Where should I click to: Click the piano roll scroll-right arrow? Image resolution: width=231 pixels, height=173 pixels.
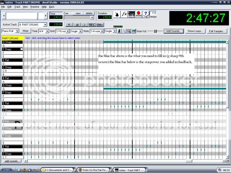pos(224,161)
